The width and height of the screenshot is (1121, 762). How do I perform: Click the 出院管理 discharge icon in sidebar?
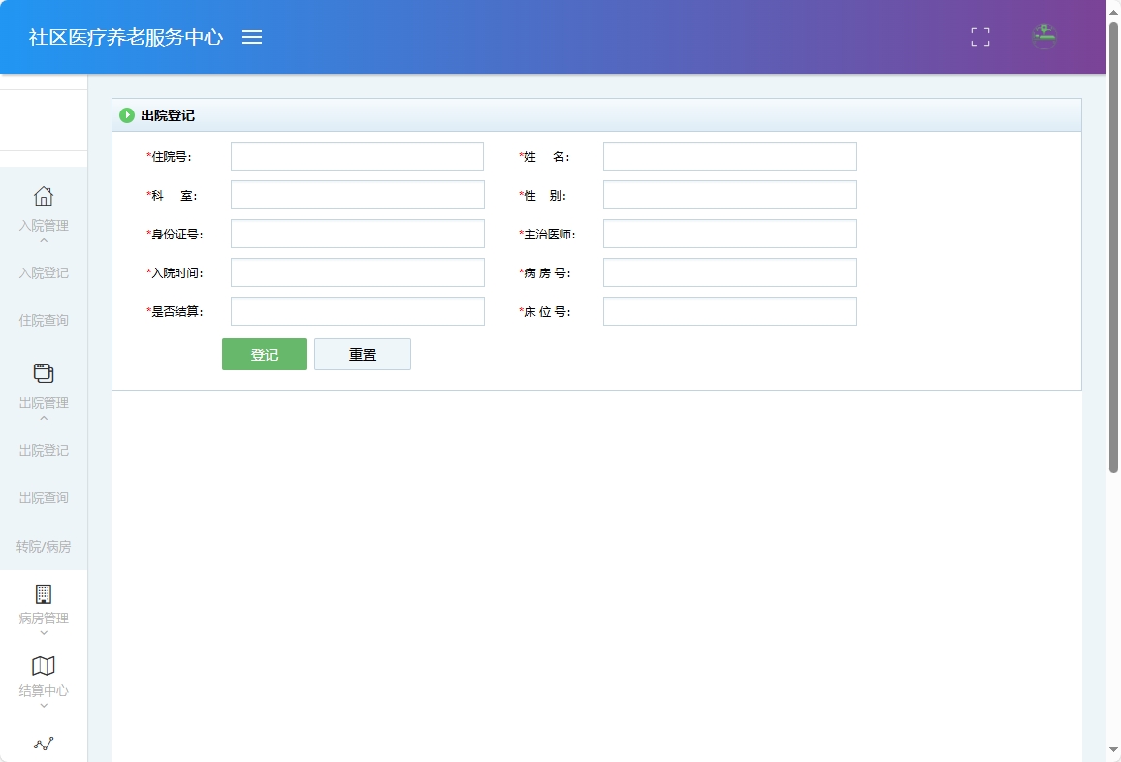(x=44, y=372)
